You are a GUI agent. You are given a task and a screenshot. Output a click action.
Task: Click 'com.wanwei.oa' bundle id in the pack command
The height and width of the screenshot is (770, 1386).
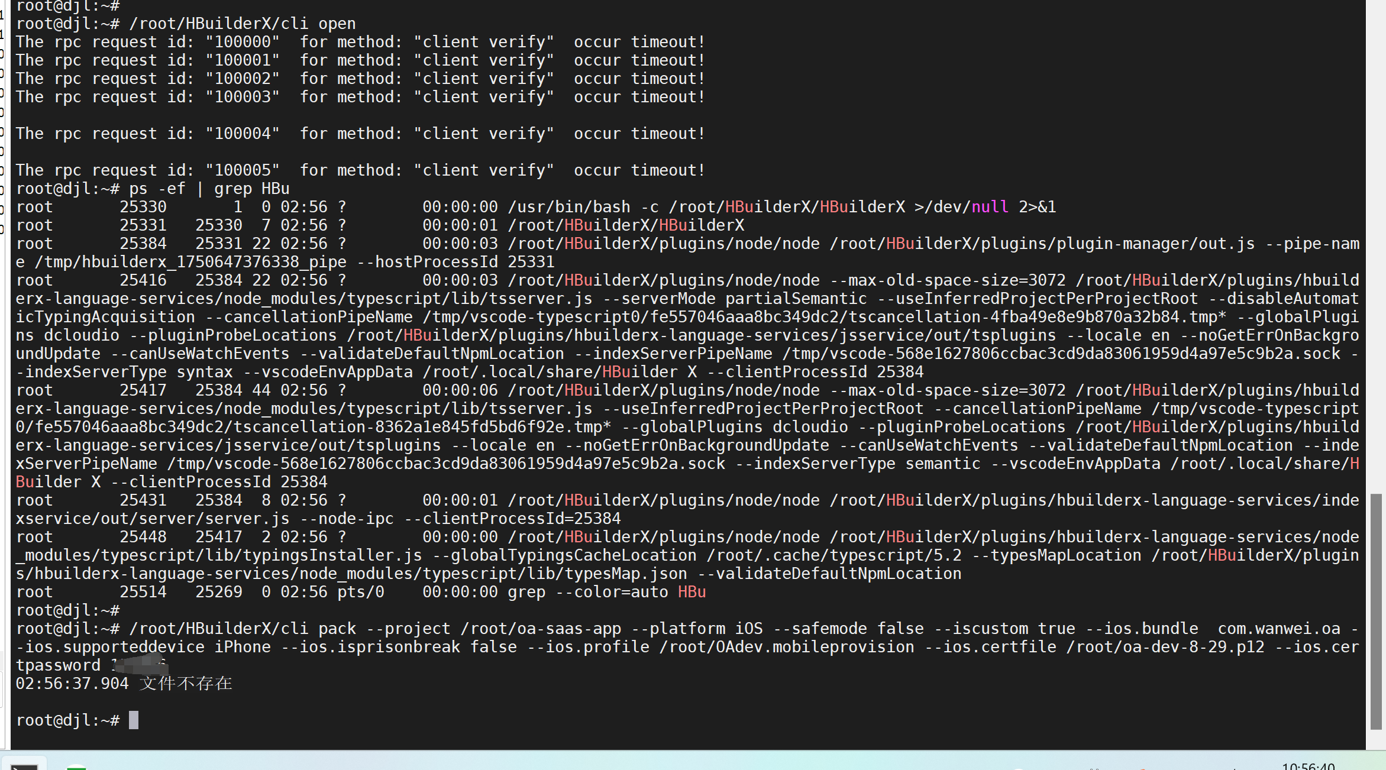tap(1279, 629)
